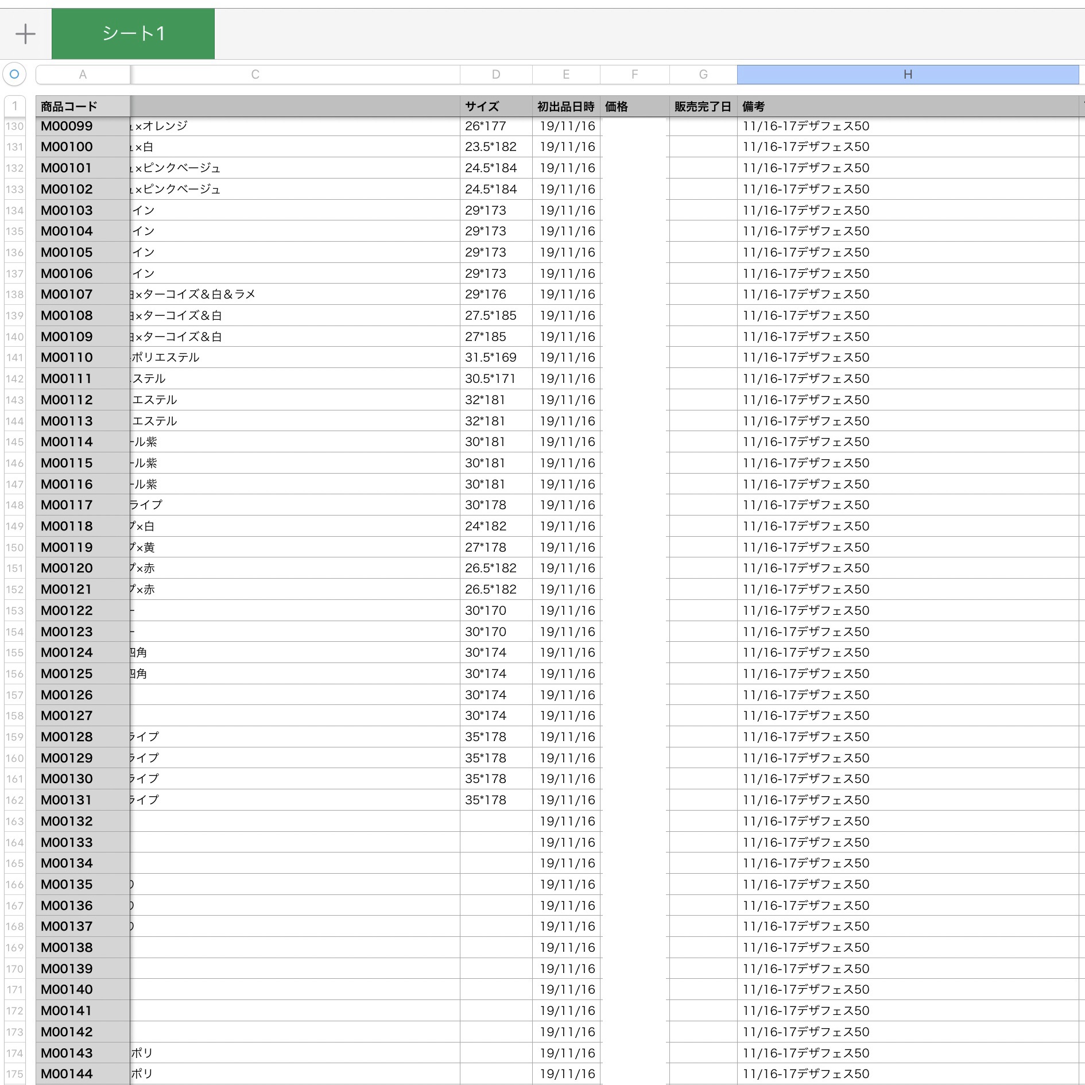
Task: Select row number 130
Action: [15, 126]
